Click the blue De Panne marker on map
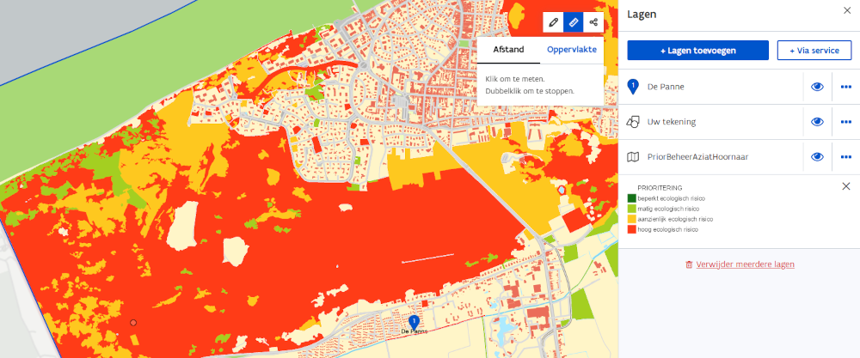 pyautogui.click(x=414, y=322)
